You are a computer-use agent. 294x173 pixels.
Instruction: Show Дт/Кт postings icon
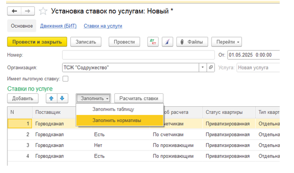(x=153, y=42)
